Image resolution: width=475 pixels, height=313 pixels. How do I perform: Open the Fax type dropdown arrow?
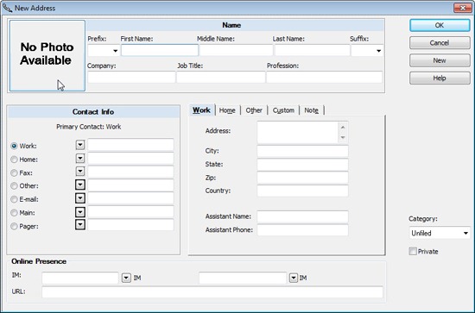[80, 172]
